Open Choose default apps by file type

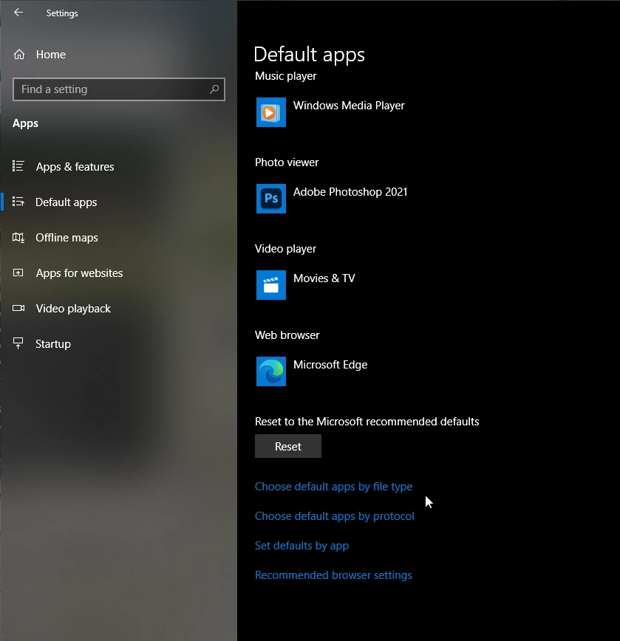pos(333,487)
